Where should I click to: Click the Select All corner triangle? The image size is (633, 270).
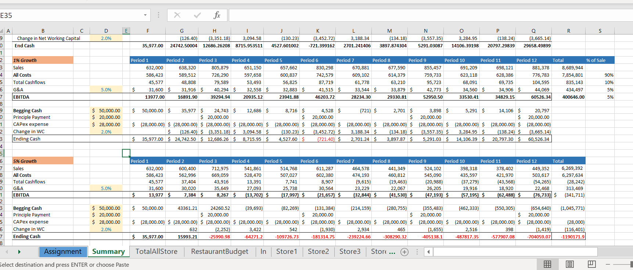point(2,31)
